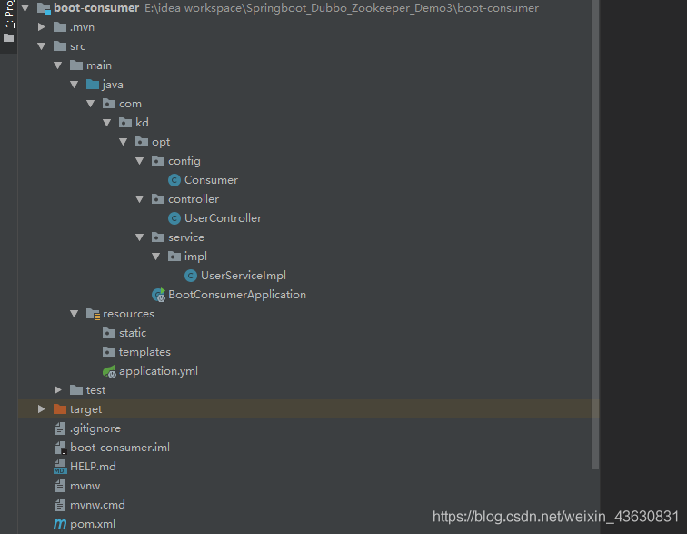The height and width of the screenshot is (534, 687).
Task: Click the Maven pom.xml icon
Action: coord(60,524)
